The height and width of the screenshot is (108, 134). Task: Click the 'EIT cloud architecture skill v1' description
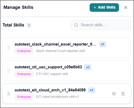pos(58,97)
